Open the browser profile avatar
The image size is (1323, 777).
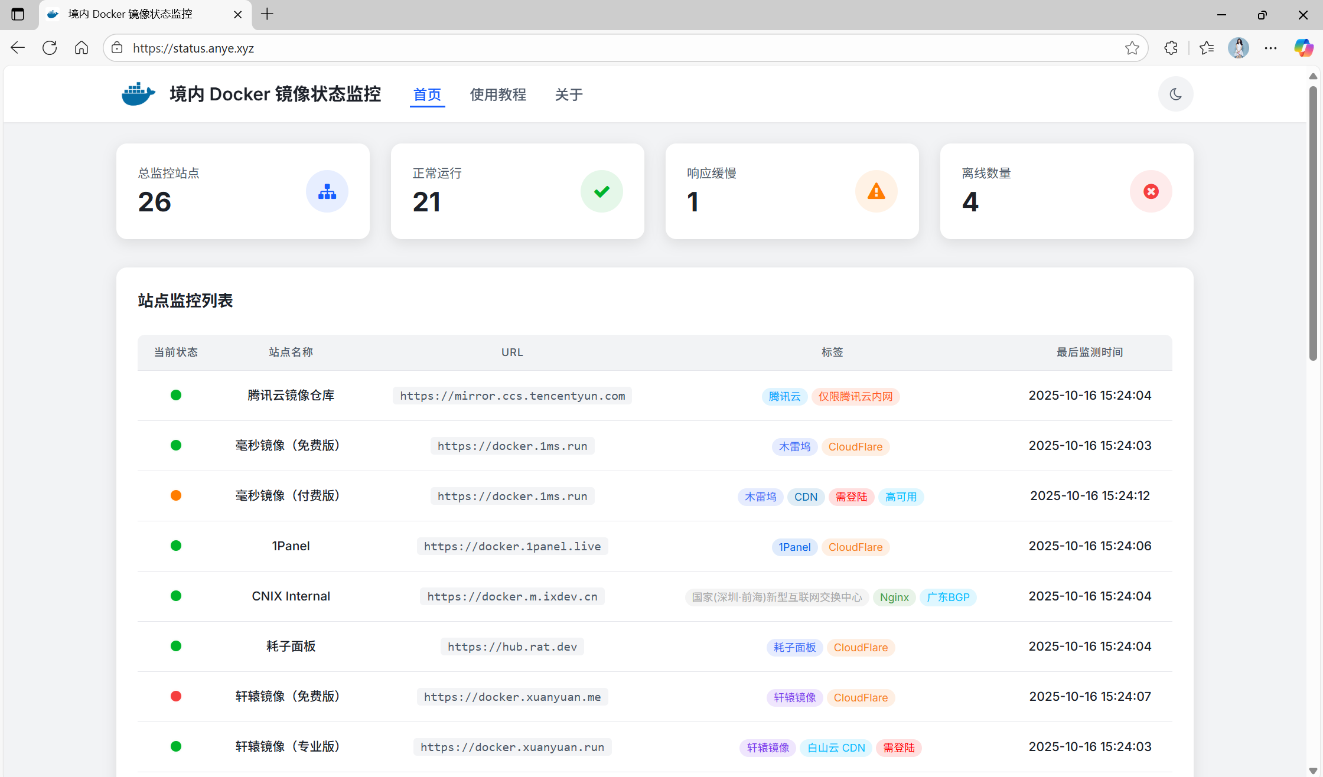tap(1239, 48)
